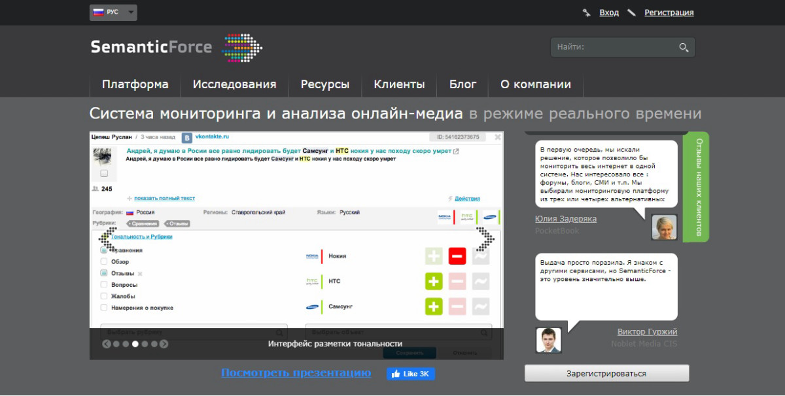
Task: Check the Вопросы rubric checkbox
Action: click(x=104, y=285)
